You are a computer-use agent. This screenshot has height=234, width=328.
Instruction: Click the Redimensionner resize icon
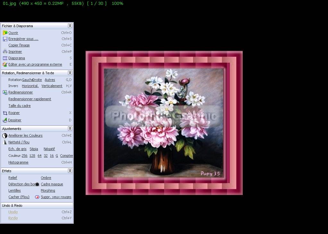[x=5, y=93]
